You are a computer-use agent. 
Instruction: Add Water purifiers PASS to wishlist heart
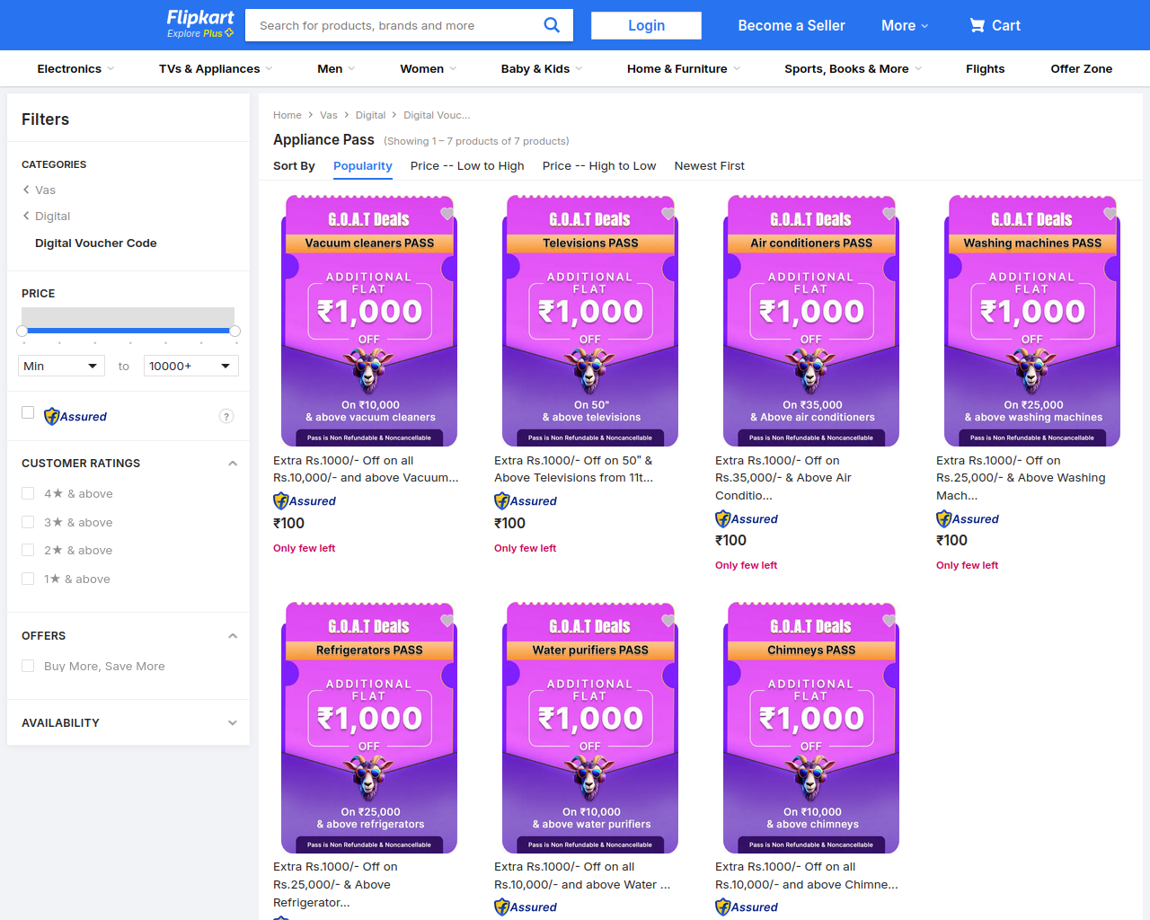pyautogui.click(x=668, y=621)
